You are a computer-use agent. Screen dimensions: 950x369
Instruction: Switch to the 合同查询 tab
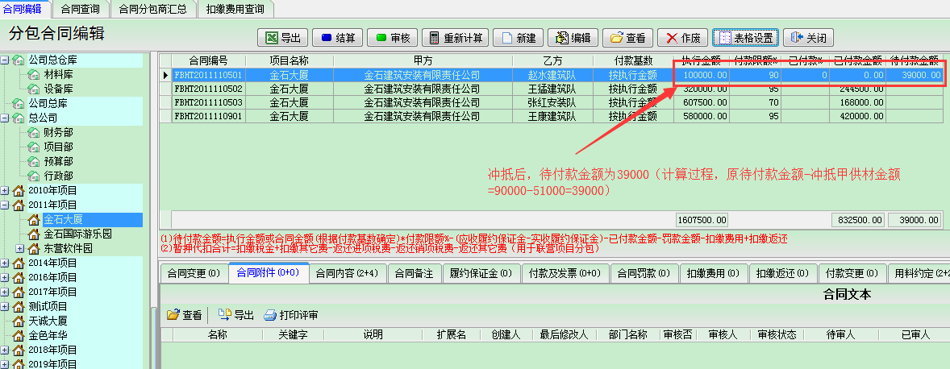pos(80,9)
